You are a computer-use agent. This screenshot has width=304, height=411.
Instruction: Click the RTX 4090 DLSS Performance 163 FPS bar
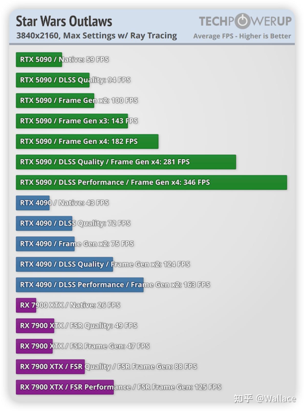pos(80,285)
